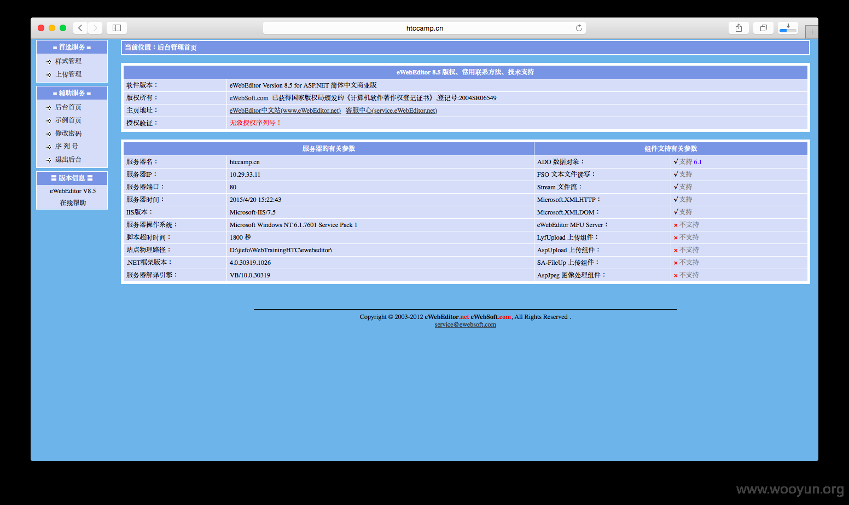Image resolution: width=849 pixels, height=505 pixels.
Task: Click eWebEditor V8.5 version text
Action: 73,191
